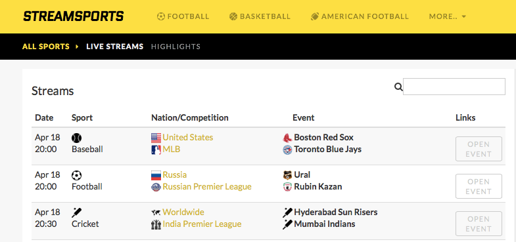Click the MLB league logo icon

pyautogui.click(x=156, y=150)
